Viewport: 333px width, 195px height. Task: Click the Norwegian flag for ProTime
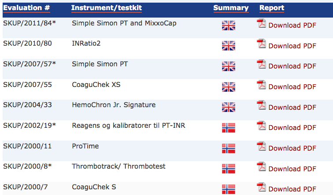pyautogui.click(x=229, y=148)
